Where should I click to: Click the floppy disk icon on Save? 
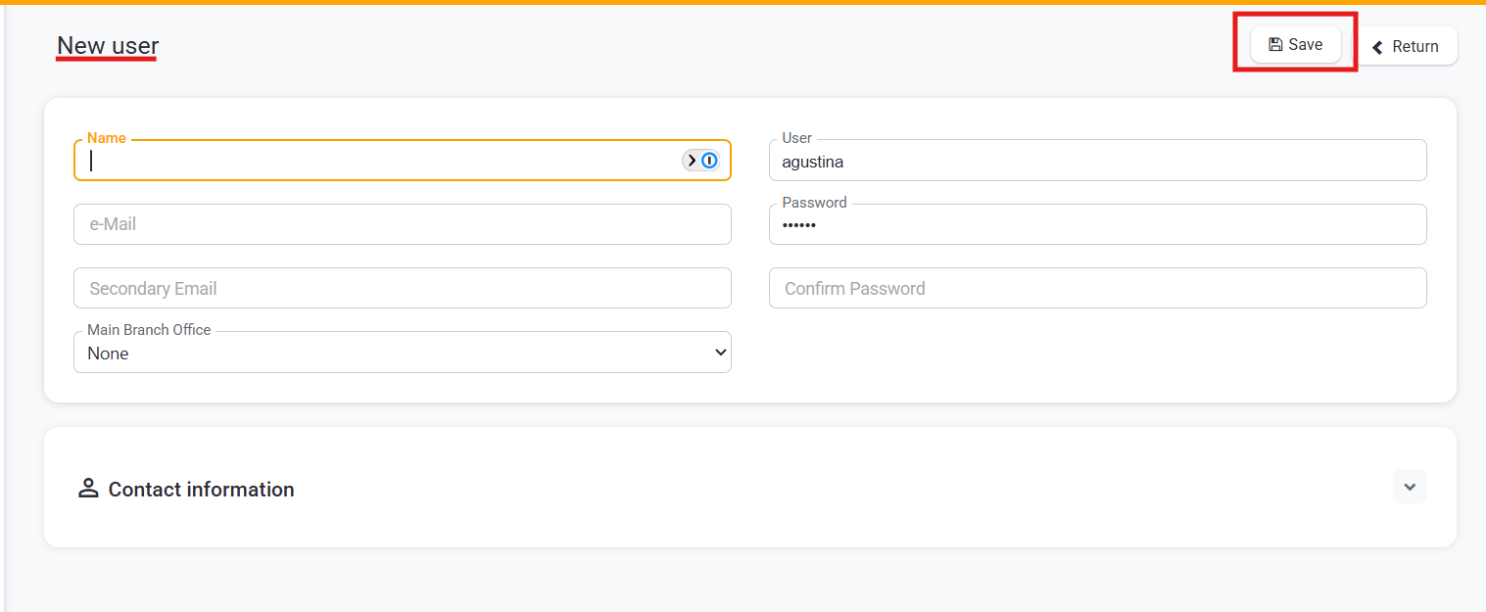(x=1274, y=44)
